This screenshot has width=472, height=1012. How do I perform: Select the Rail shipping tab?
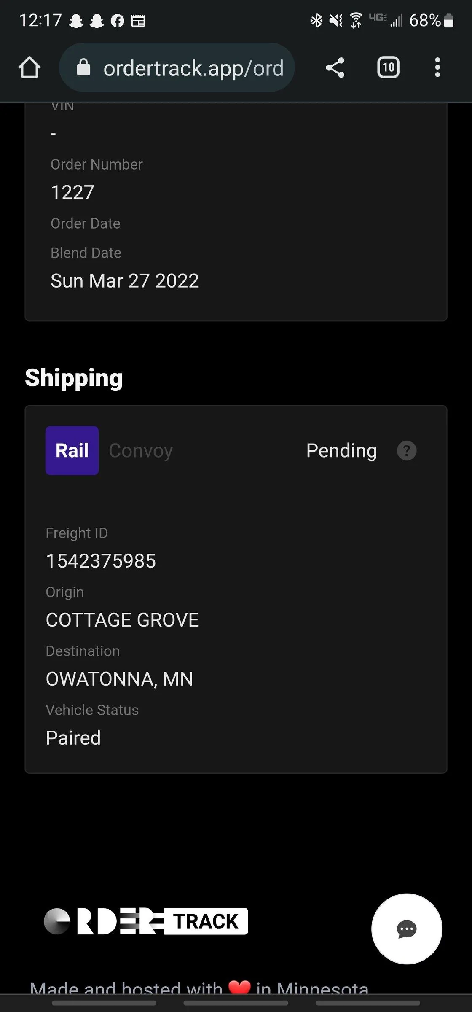72,450
